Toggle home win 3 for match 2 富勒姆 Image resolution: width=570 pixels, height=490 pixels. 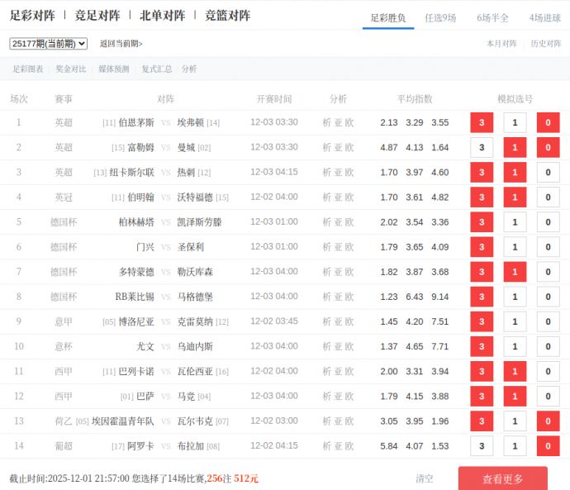click(481, 148)
